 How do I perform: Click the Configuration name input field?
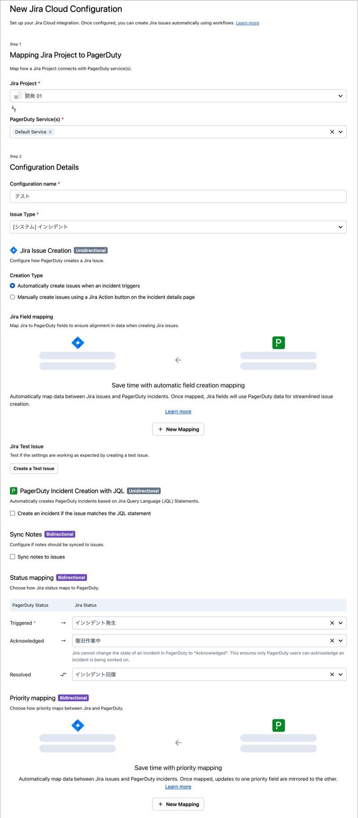click(178, 196)
